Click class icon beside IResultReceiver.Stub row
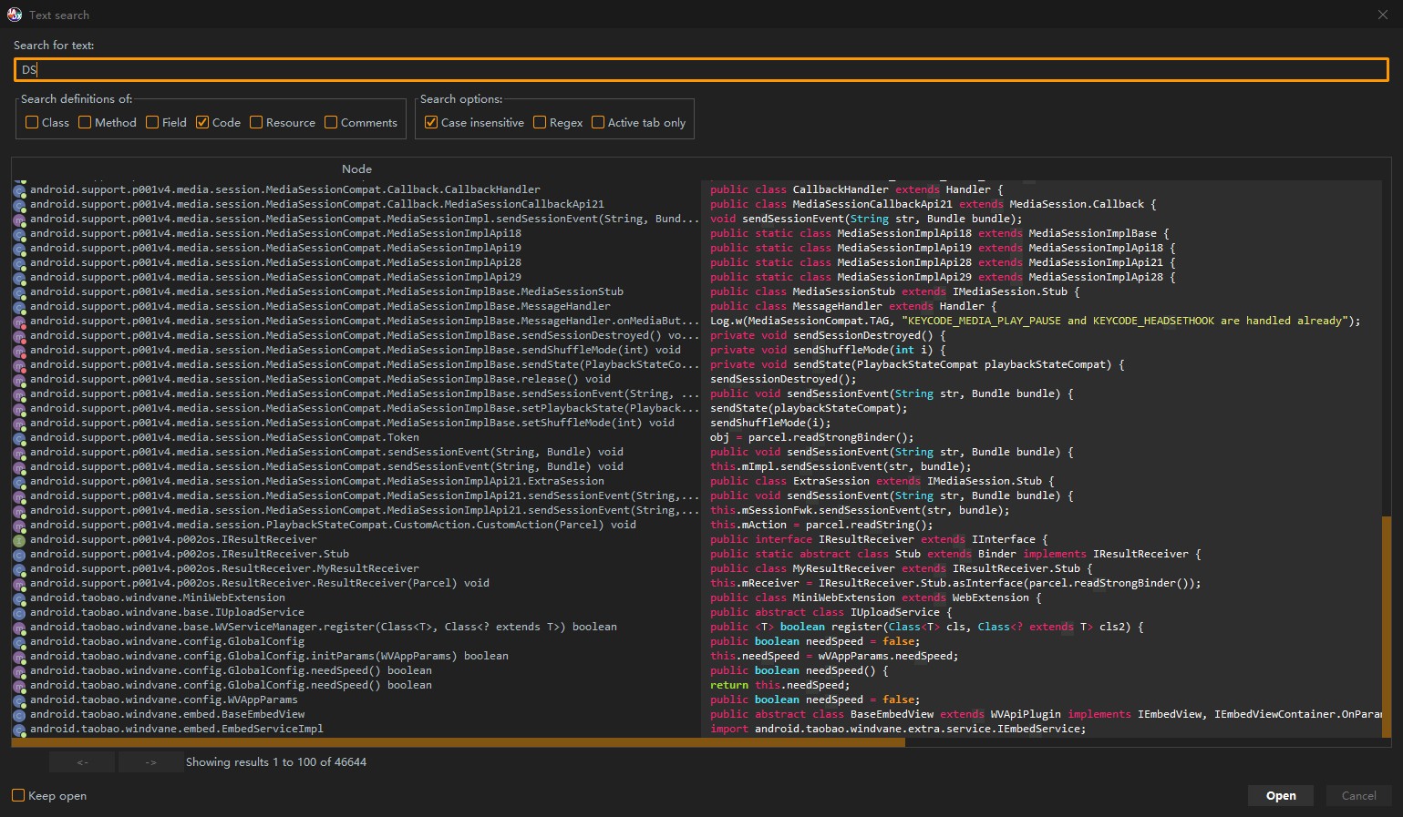 [x=19, y=555]
